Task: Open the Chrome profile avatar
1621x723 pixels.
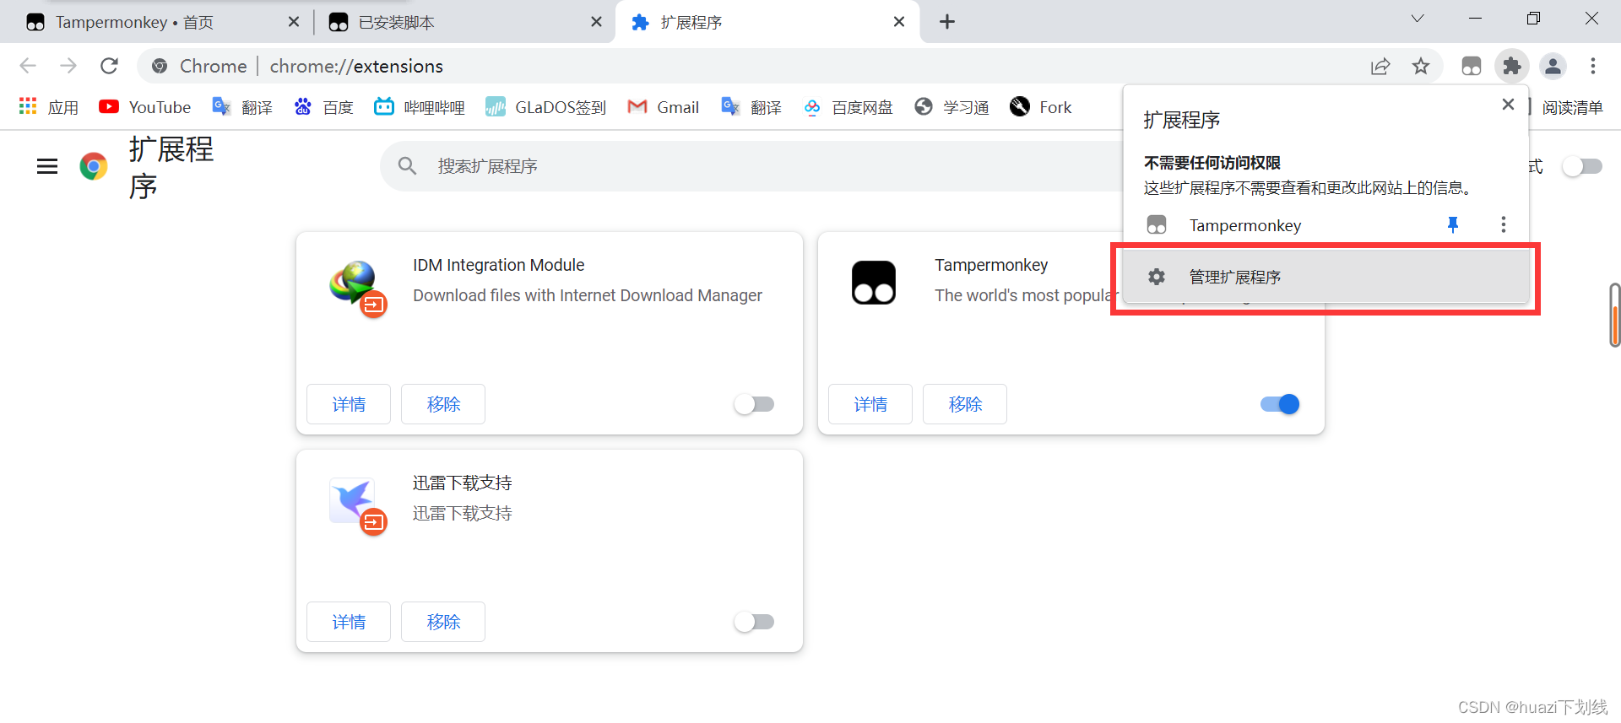Action: 1553,66
